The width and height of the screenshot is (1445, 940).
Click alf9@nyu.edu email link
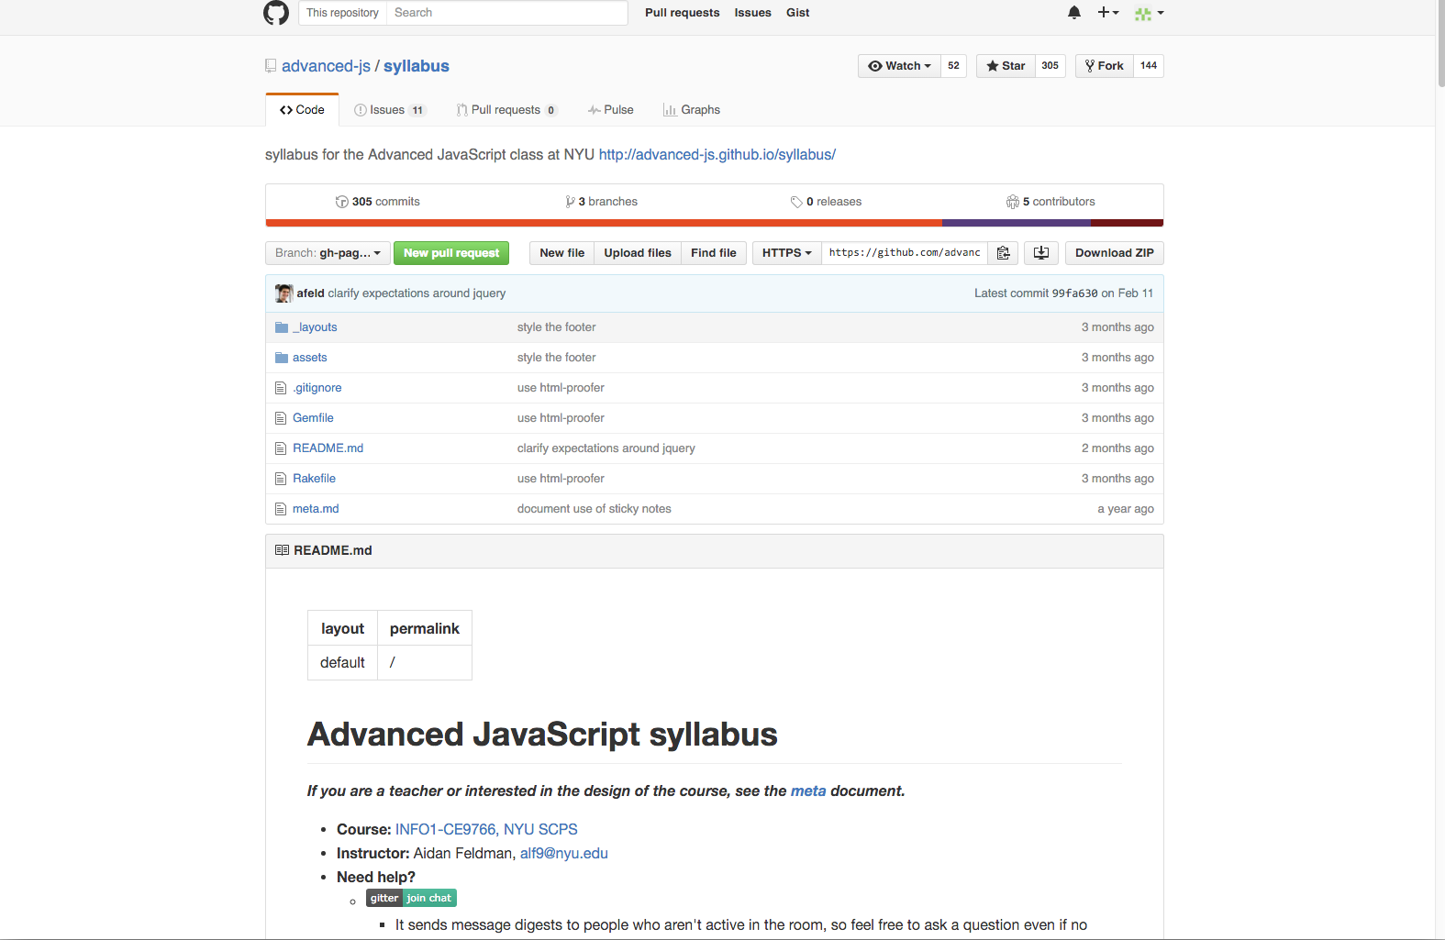click(x=564, y=854)
